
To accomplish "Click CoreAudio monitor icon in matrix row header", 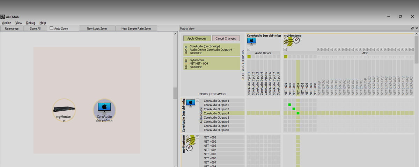I will click(190, 103).
